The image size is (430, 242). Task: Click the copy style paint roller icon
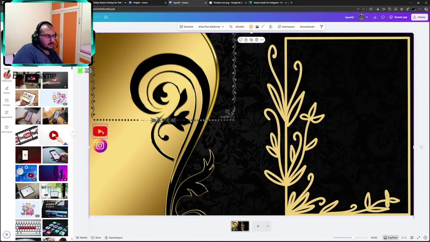coord(321,27)
